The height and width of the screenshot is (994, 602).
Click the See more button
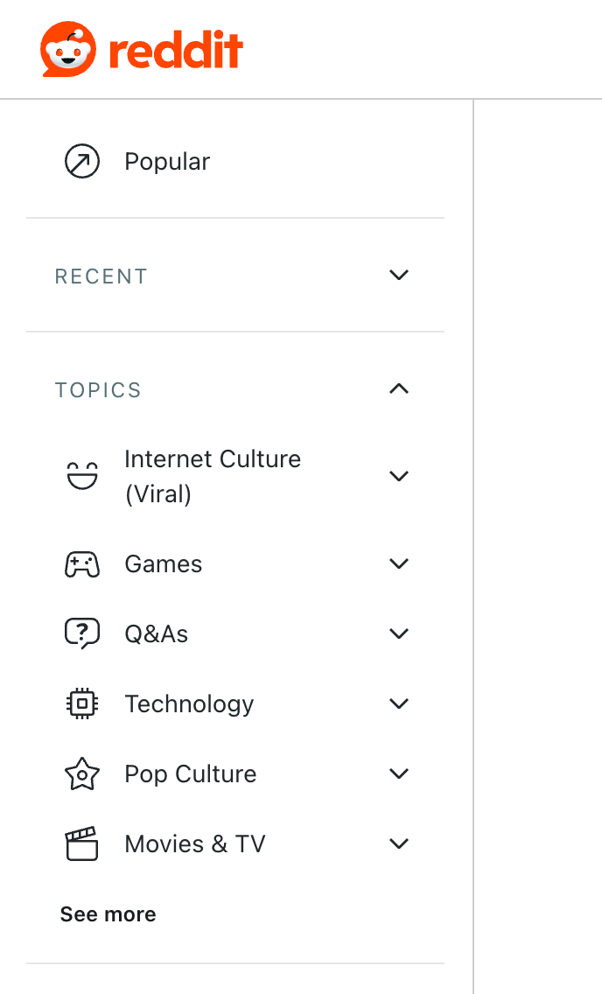pos(108,914)
